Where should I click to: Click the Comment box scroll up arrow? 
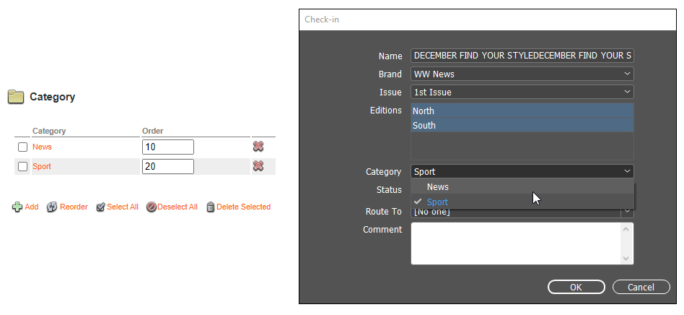click(x=626, y=228)
